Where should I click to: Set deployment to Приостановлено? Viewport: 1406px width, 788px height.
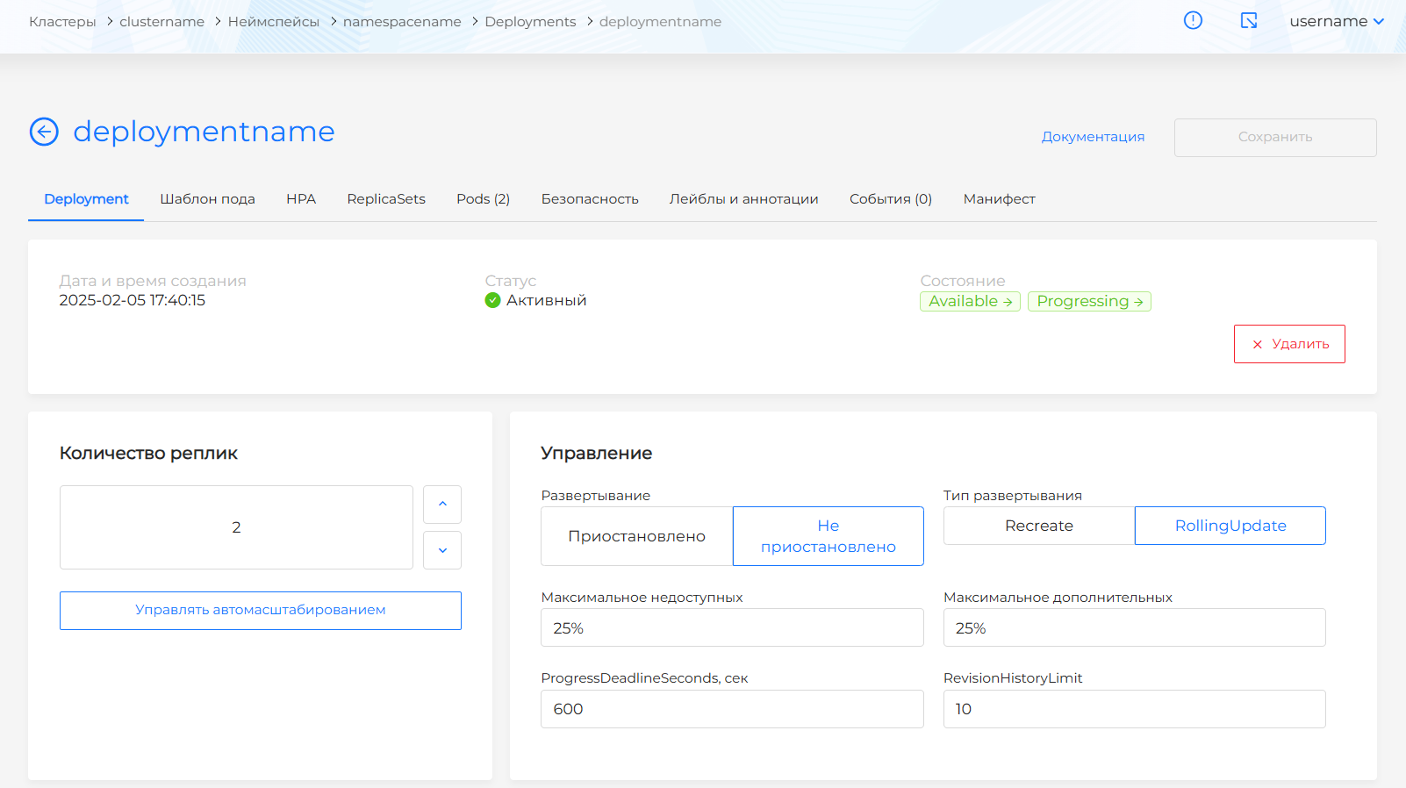tap(636, 536)
